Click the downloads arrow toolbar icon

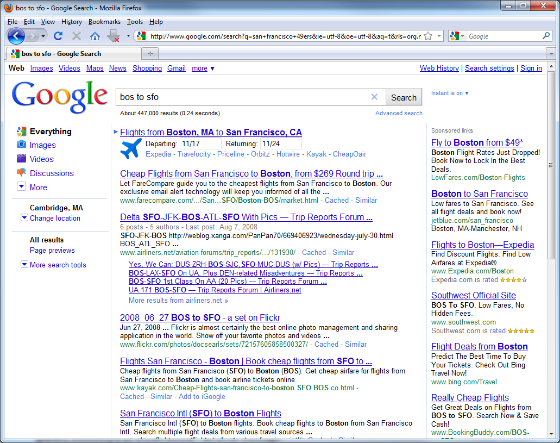(114, 36)
